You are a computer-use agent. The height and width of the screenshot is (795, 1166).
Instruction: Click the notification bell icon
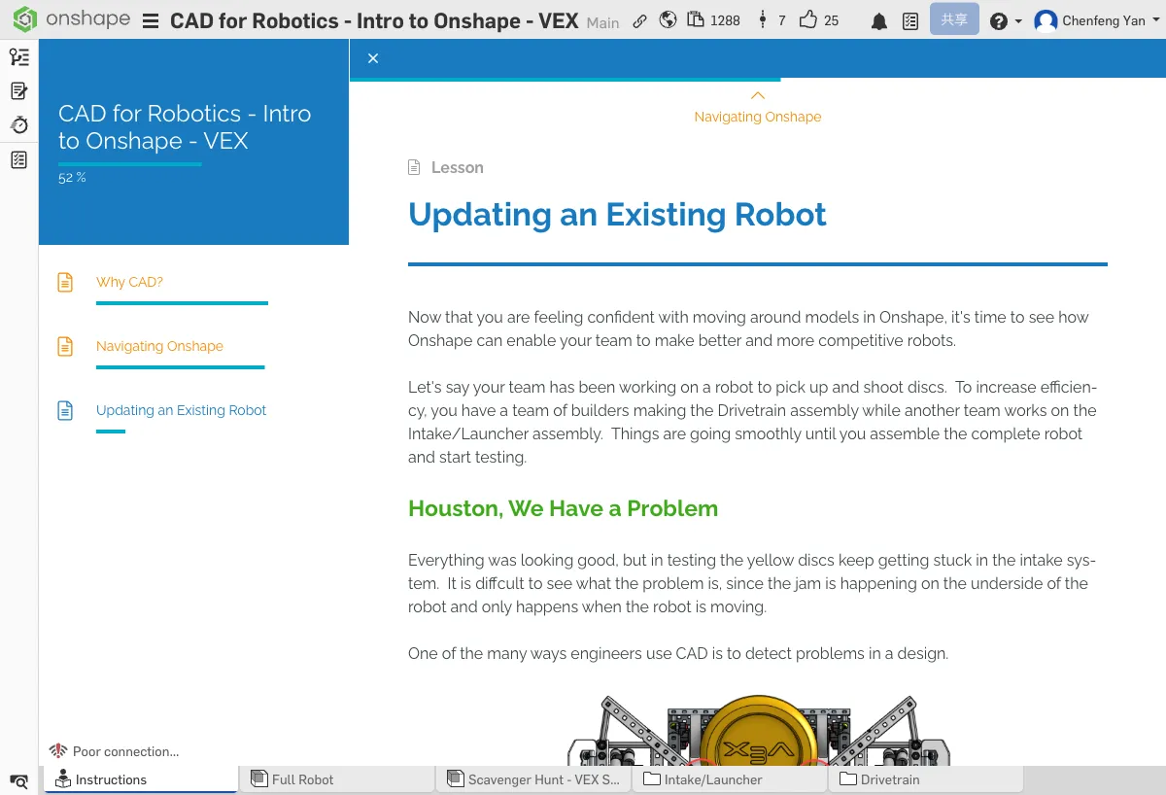[x=878, y=21]
